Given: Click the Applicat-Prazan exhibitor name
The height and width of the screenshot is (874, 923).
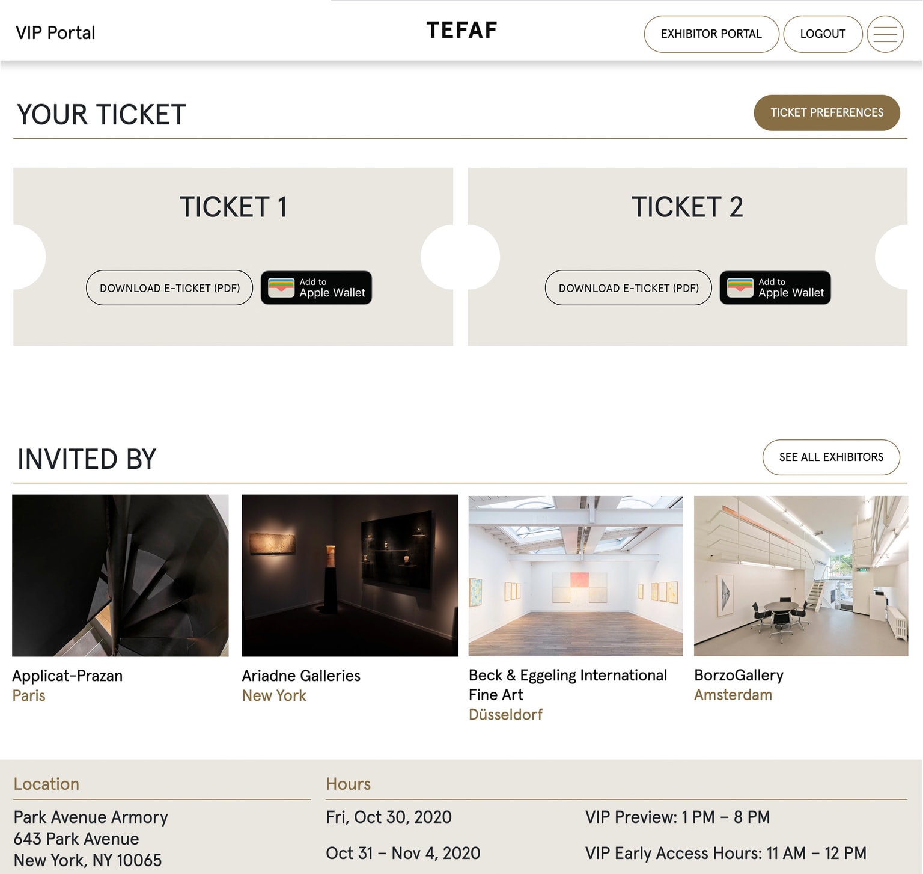Looking at the screenshot, I should click(67, 676).
